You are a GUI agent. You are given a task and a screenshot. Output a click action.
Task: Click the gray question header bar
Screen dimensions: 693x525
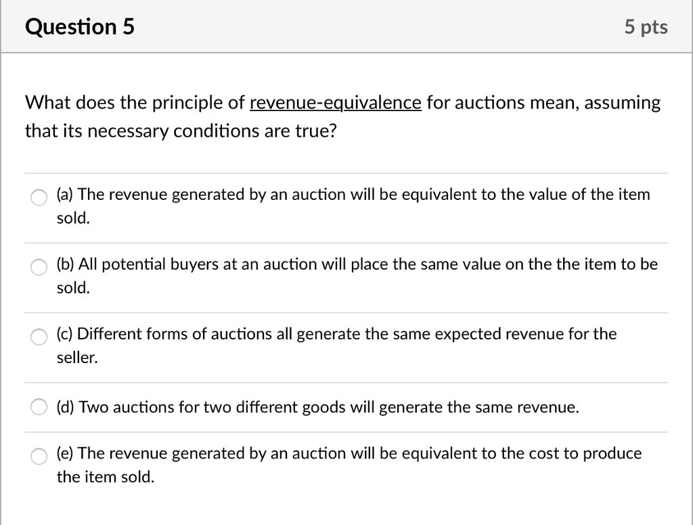tap(346, 26)
